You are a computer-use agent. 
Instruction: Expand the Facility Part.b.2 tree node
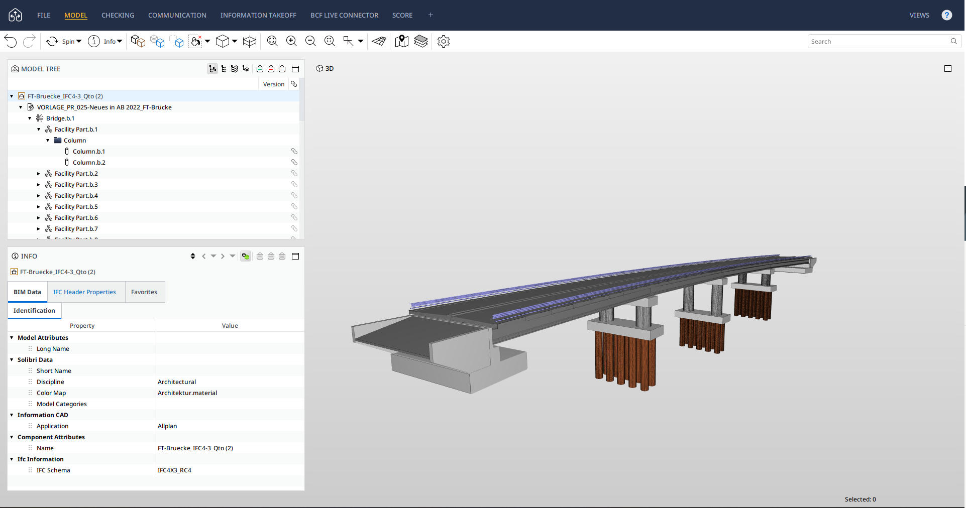pyautogui.click(x=39, y=174)
